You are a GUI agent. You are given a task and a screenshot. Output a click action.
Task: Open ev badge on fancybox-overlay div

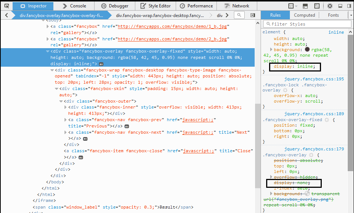[x=101, y=64]
